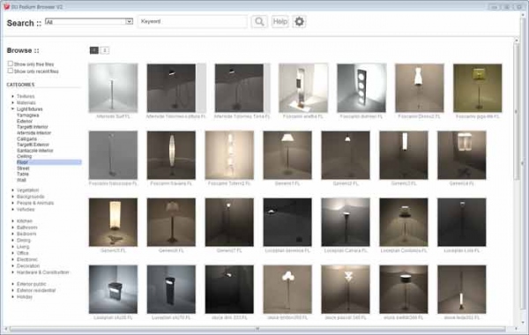Screen dimensions: 529x335
Task: Open the Bedroom category
Action: click(26, 234)
